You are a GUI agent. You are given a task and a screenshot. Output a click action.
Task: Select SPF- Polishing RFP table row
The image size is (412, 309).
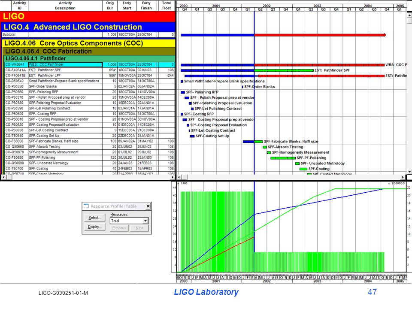[90, 92]
